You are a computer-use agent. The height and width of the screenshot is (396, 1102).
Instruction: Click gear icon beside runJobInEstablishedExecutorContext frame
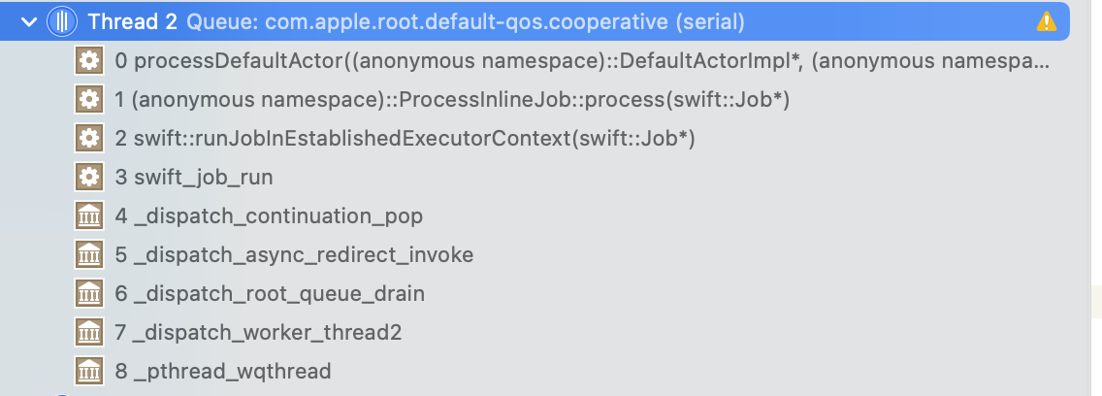[89, 139]
